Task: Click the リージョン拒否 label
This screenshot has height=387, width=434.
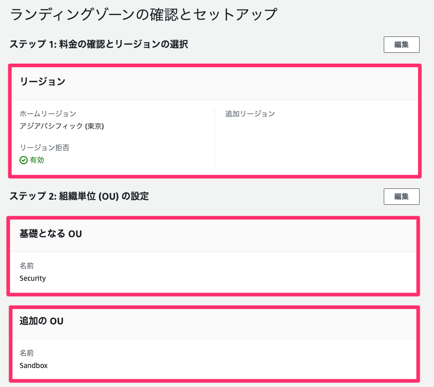Action: (45, 148)
